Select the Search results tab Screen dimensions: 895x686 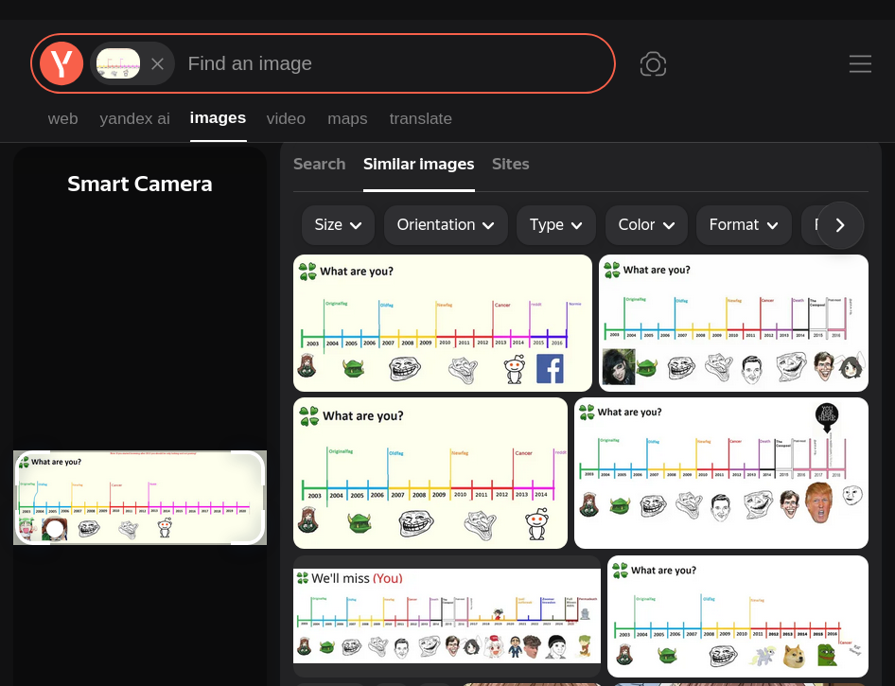(x=320, y=165)
